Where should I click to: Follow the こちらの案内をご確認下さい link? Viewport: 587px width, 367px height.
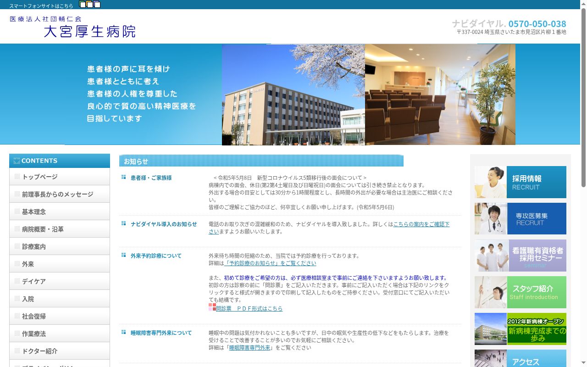pyautogui.click(x=421, y=224)
